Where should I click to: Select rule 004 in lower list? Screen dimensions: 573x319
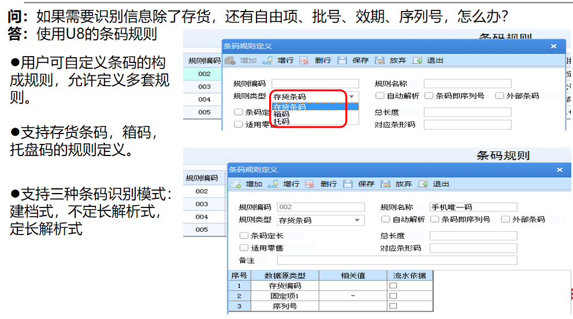204,217
